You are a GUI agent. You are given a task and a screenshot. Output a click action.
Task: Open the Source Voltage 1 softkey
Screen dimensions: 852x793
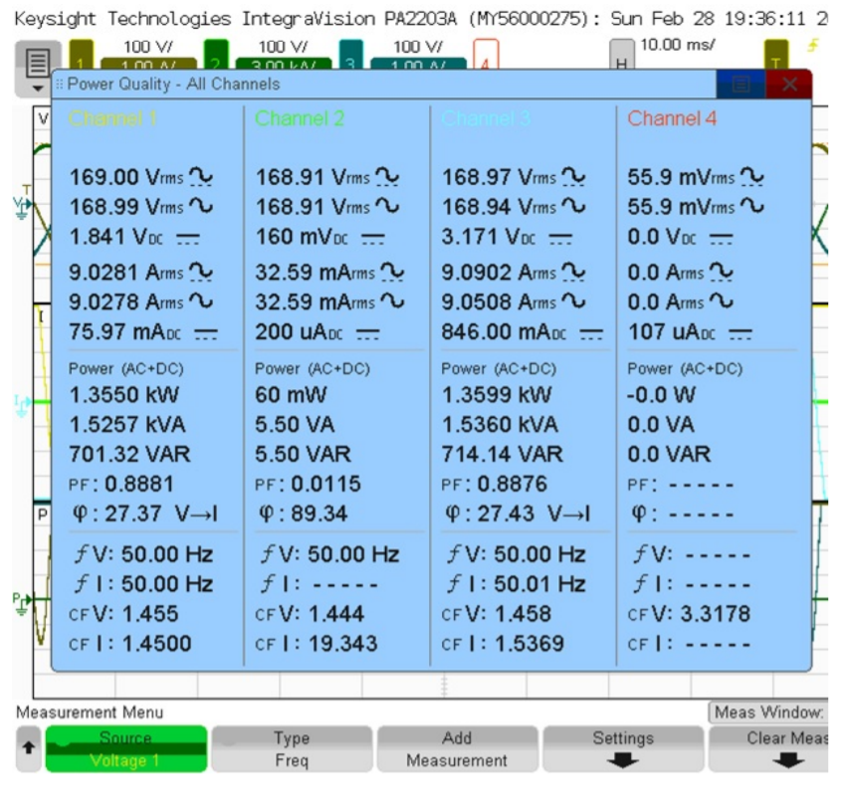pyautogui.click(x=125, y=749)
